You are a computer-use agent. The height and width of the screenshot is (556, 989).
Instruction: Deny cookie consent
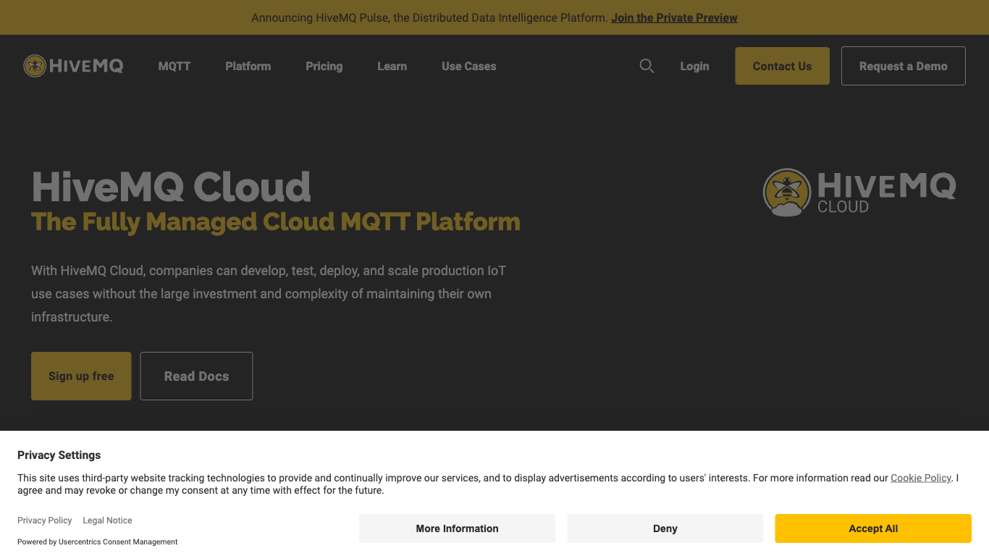pyautogui.click(x=665, y=528)
